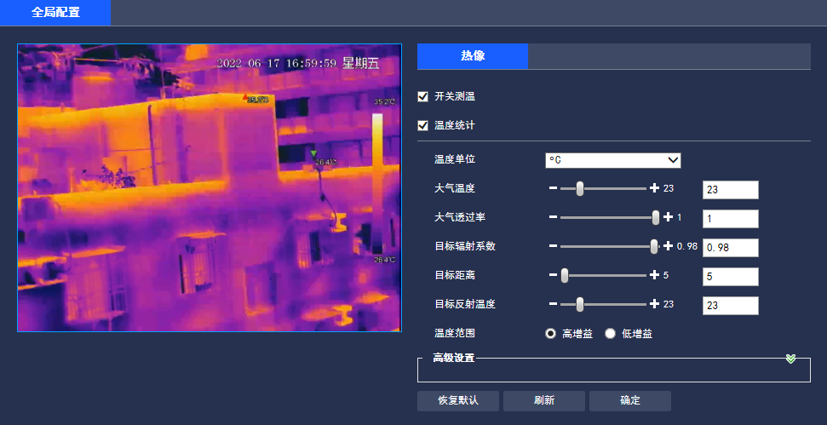The image size is (827, 425).
Task: Increase 目标反射温度 with the plus icon
Action: pyautogui.click(x=655, y=304)
